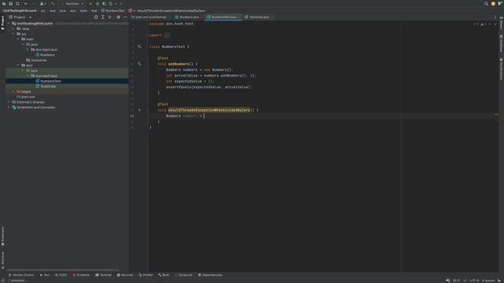Viewport: 504px width, 283px height.
Task: Click the Save All toolbar icon
Action: point(10,3)
